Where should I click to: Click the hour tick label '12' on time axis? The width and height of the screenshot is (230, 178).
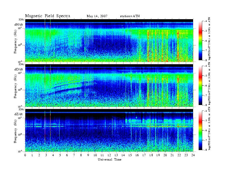109,155
